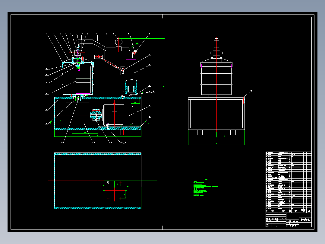Click the small bolt-hole circle in the plan view
The width and height of the screenshot is (325, 244).
(x=108, y=182)
